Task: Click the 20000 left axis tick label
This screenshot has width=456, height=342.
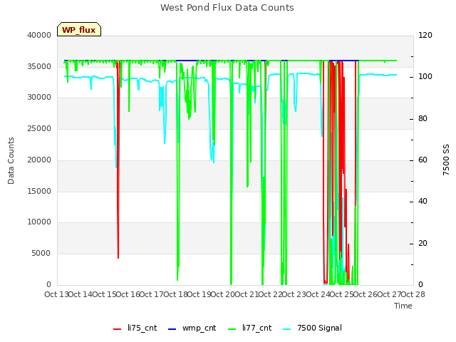Action: coord(39,160)
